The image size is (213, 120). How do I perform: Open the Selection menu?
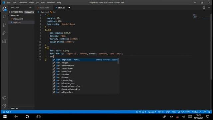click(x=23, y=3)
